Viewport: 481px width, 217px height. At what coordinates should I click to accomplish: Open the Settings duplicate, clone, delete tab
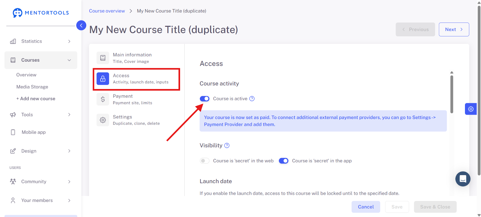tap(137, 120)
